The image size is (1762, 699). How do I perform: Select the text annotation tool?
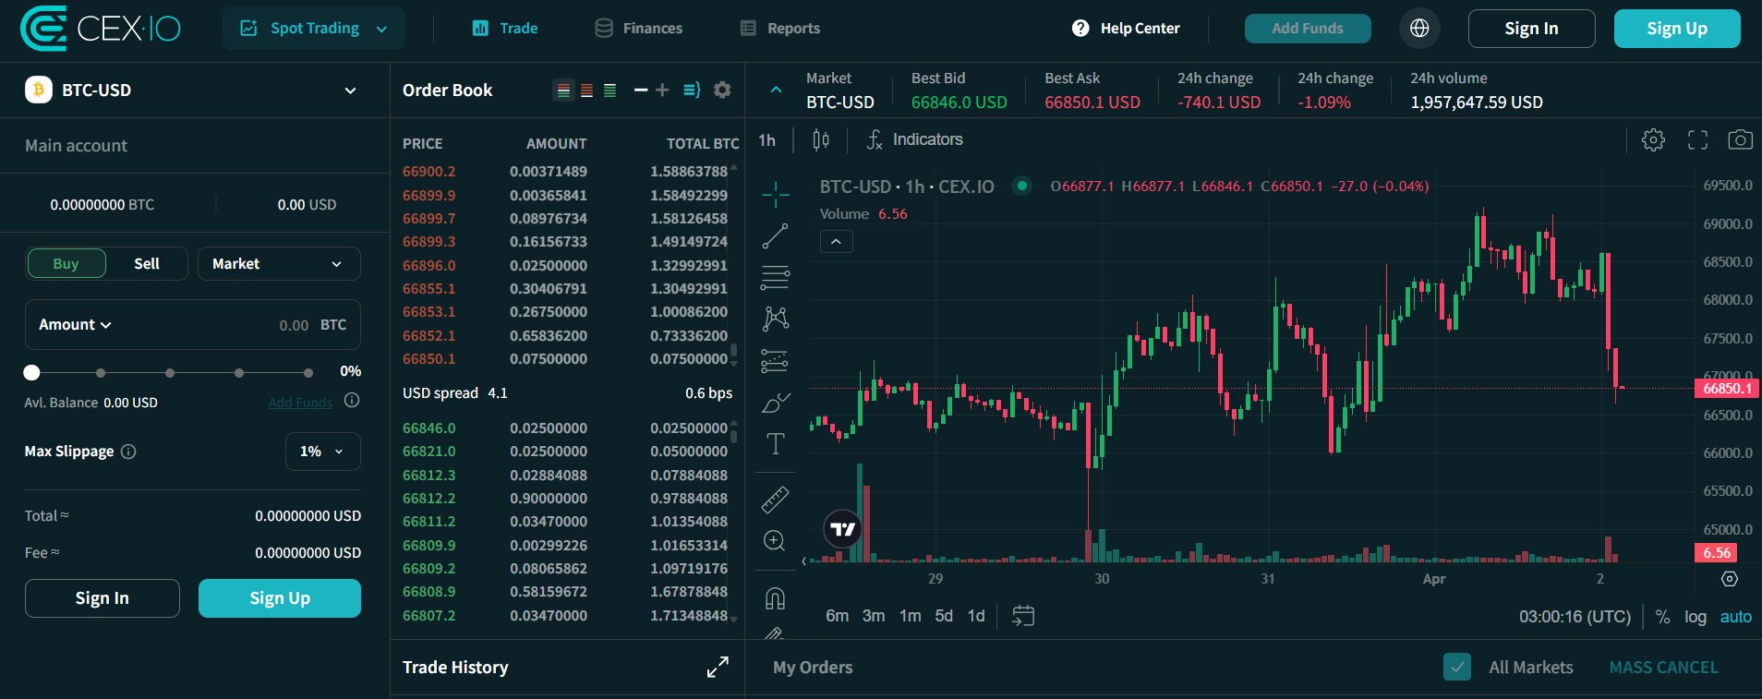[x=776, y=444]
